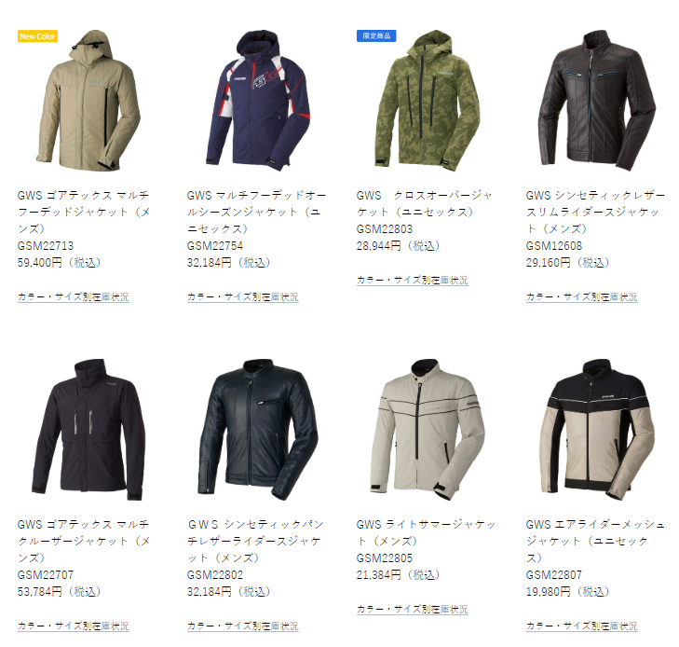
Task: View stock status link for GSM12608
Action: [582, 296]
